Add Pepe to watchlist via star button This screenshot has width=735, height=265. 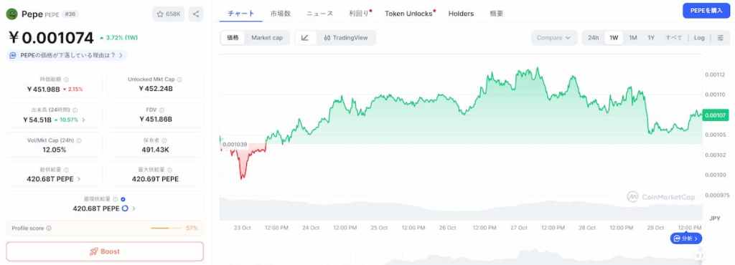pyautogui.click(x=168, y=14)
